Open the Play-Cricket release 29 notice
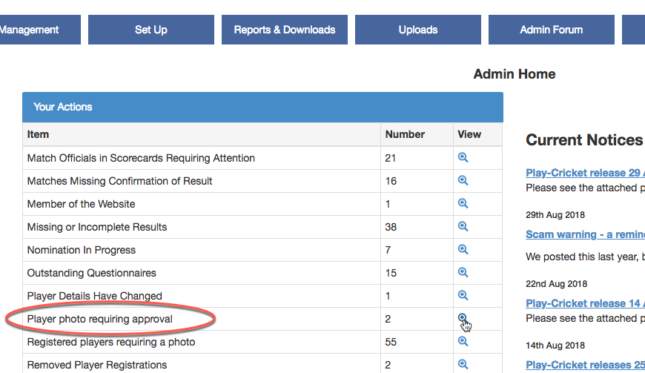Image resolution: width=645 pixels, height=373 pixels. (x=585, y=173)
